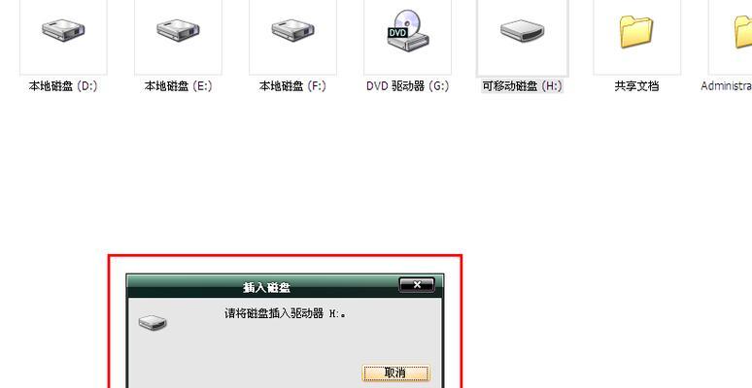Click the DVD 驱动器 (G:) text label

(x=408, y=86)
